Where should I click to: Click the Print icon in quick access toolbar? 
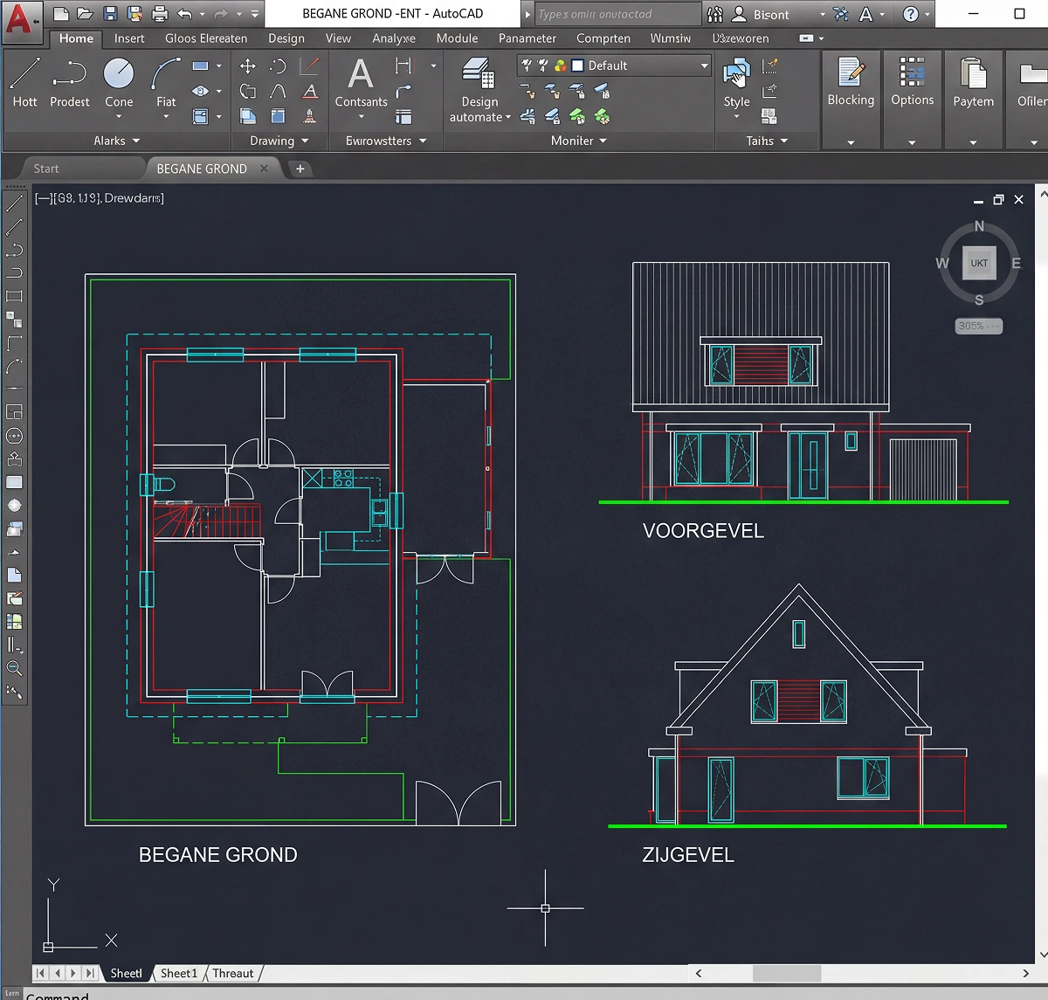160,14
